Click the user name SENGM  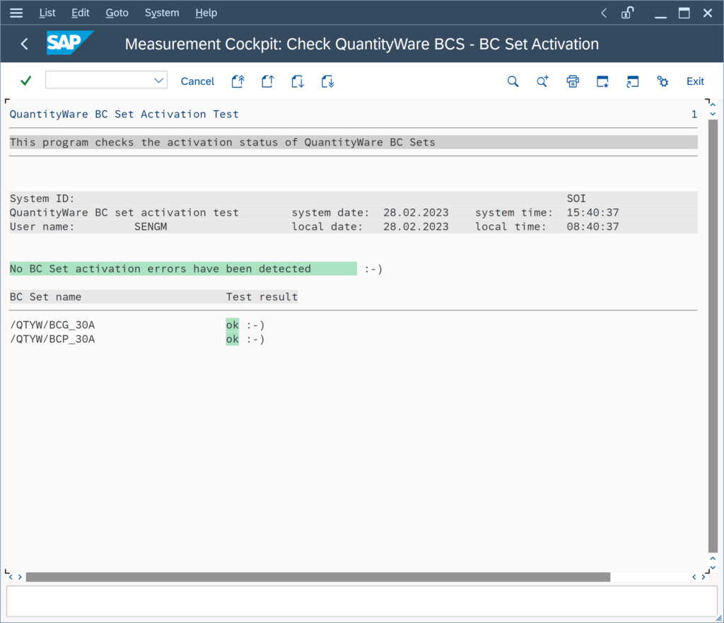click(x=151, y=227)
